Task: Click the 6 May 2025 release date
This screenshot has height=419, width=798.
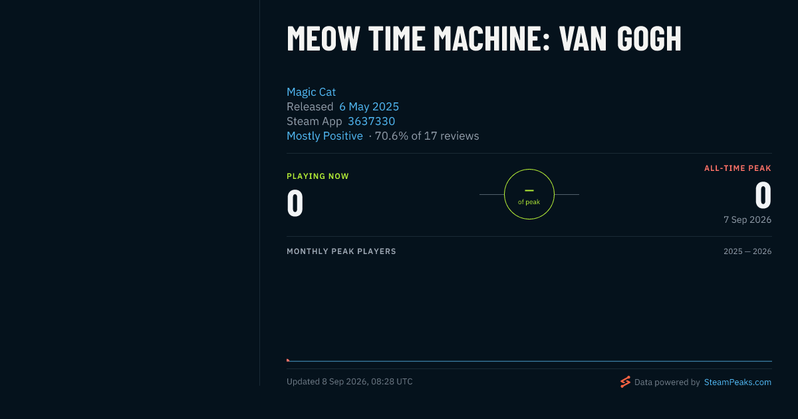Action: [x=369, y=106]
